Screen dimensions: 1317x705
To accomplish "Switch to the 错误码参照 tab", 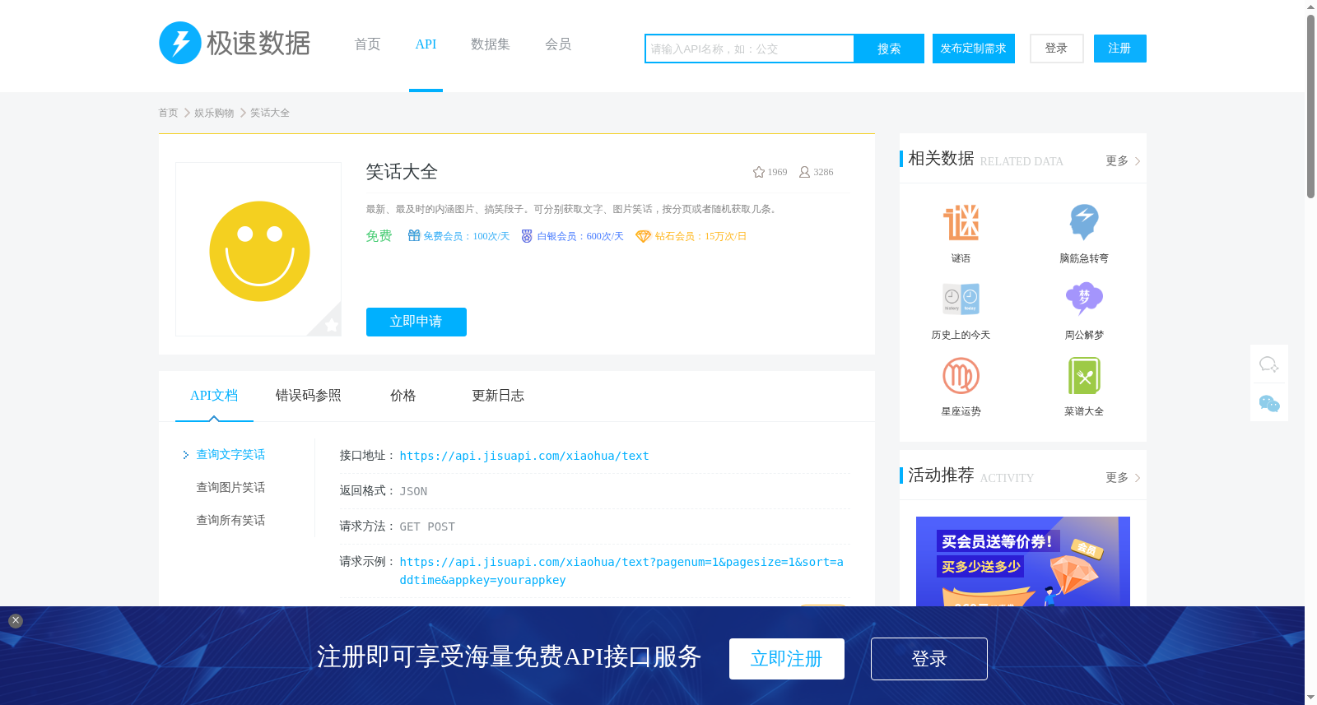I will coord(309,396).
